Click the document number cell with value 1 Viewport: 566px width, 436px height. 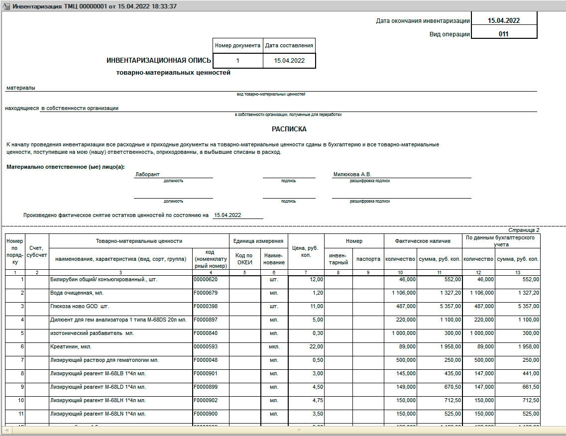click(237, 61)
